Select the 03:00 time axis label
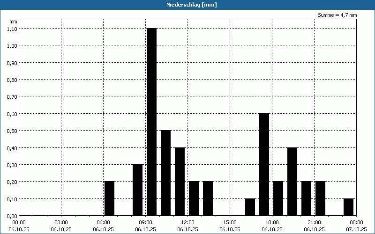The image size is (375, 234). click(61, 222)
